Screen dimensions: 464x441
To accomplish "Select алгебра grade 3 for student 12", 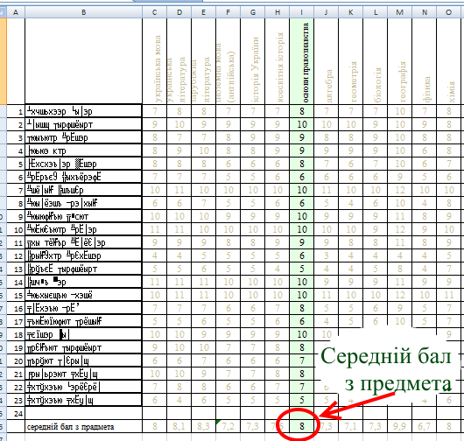I will pos(326,255).
